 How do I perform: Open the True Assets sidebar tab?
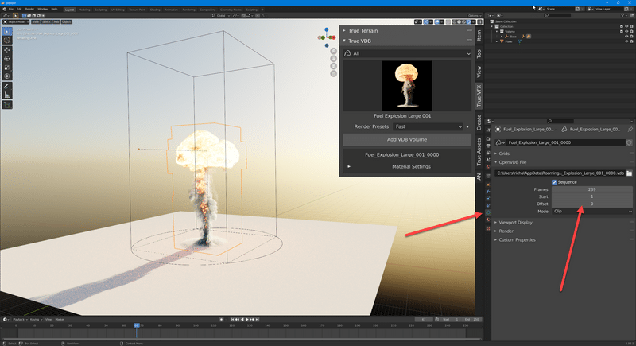coord(479,151)
